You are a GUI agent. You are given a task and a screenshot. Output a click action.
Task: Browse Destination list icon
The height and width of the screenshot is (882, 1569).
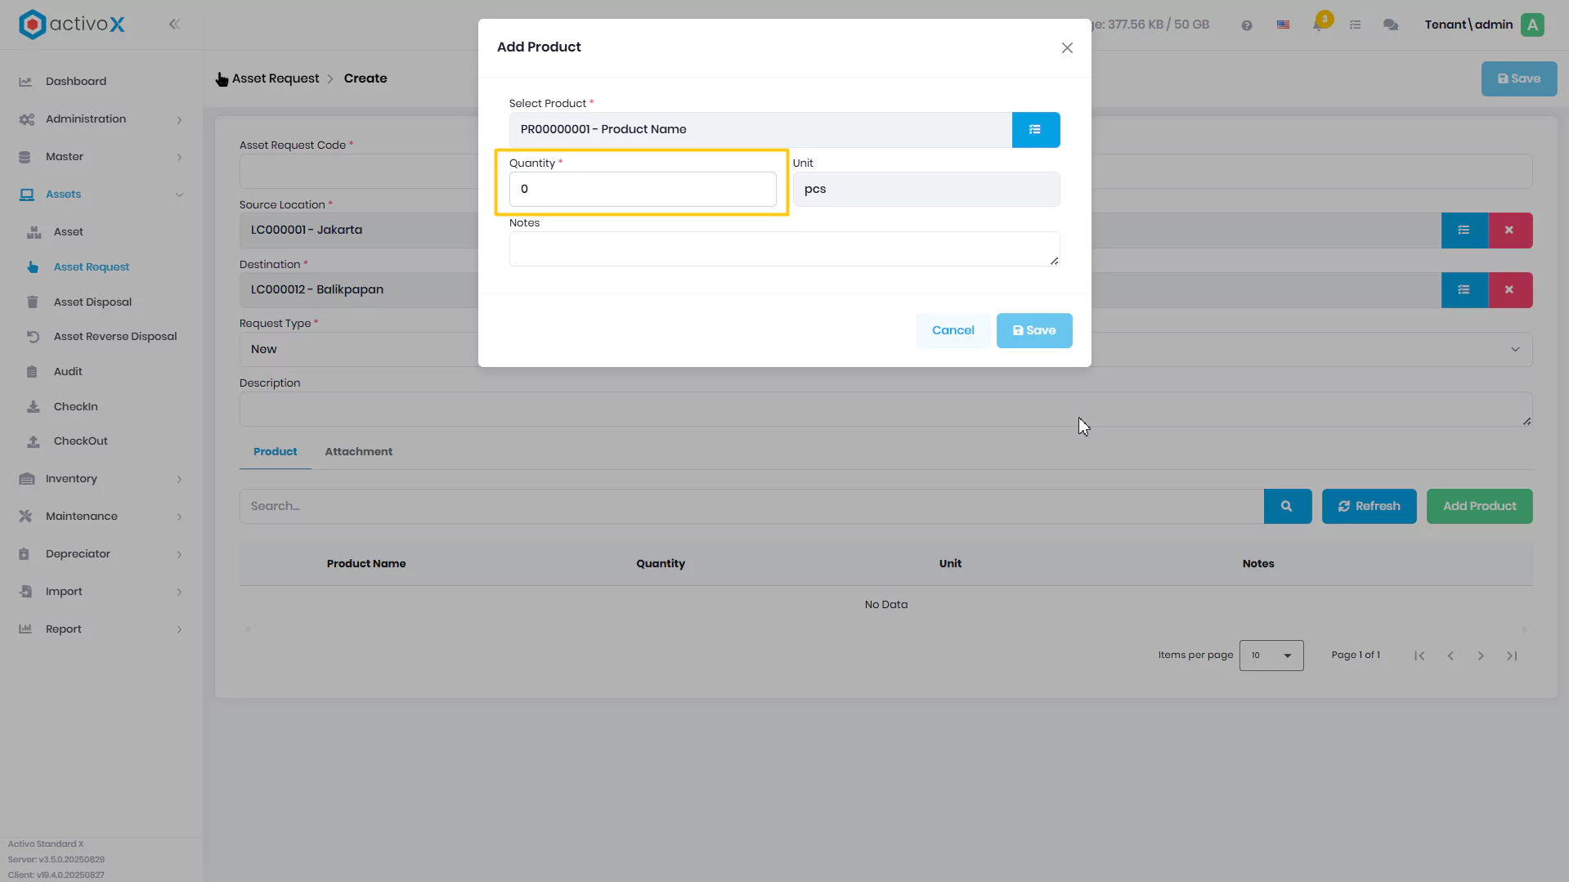coord(1464,290)
